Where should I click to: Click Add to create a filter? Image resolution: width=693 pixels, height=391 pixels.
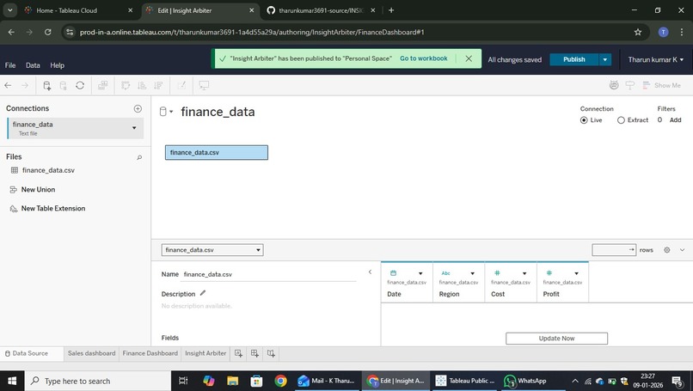[675, 119]
